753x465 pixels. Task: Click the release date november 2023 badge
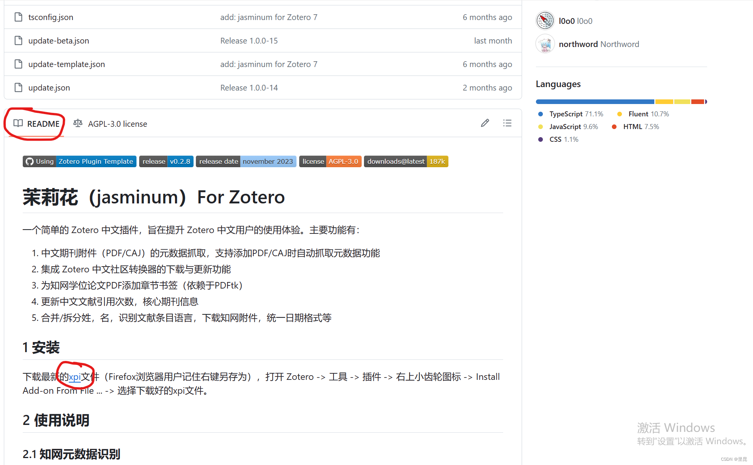246,161
